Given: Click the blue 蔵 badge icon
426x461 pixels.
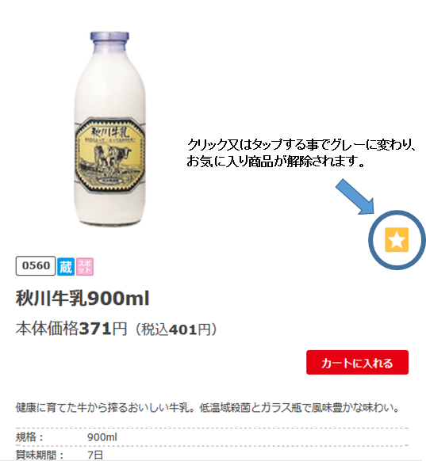Looking at the screenshot, I should coord(66,267).
